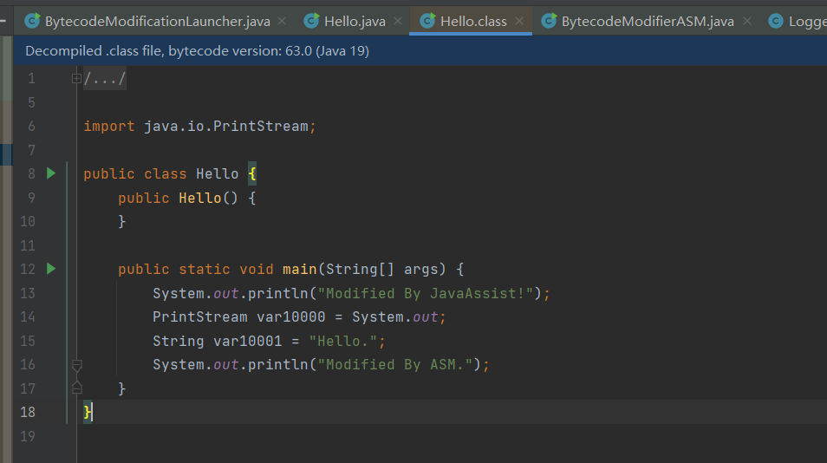Click the "Hello." string literal

tap(342, 342)
